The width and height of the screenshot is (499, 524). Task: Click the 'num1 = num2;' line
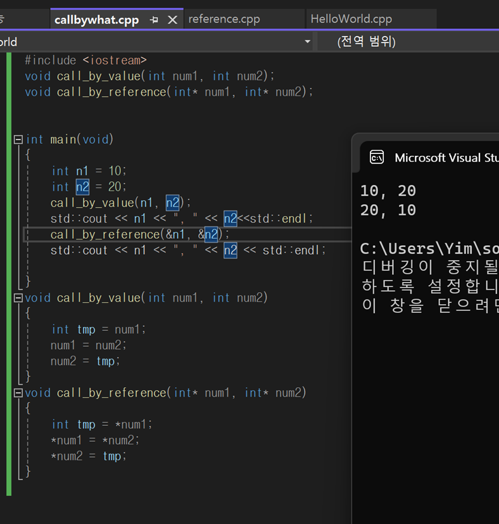(x=89, y=345)
